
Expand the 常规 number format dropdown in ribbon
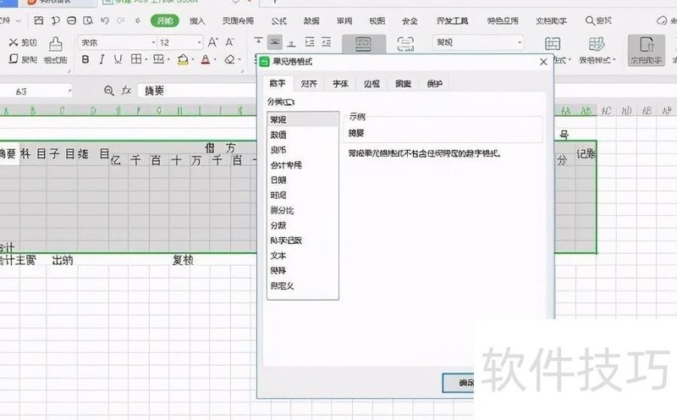516,41
